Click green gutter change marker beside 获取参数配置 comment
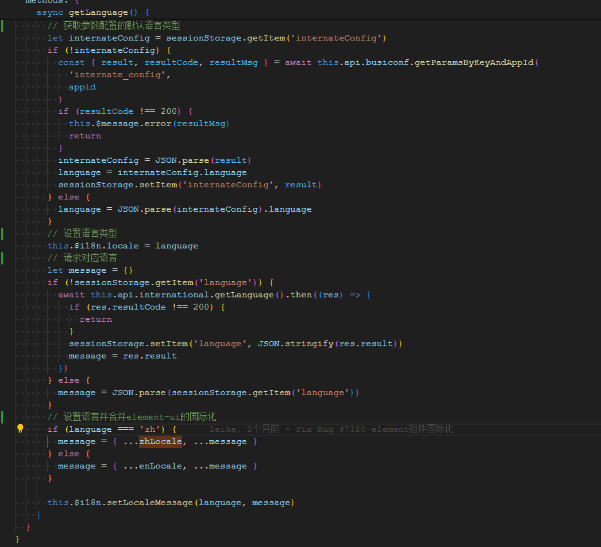Screen dimensions: 601x547 coord(3,26)
